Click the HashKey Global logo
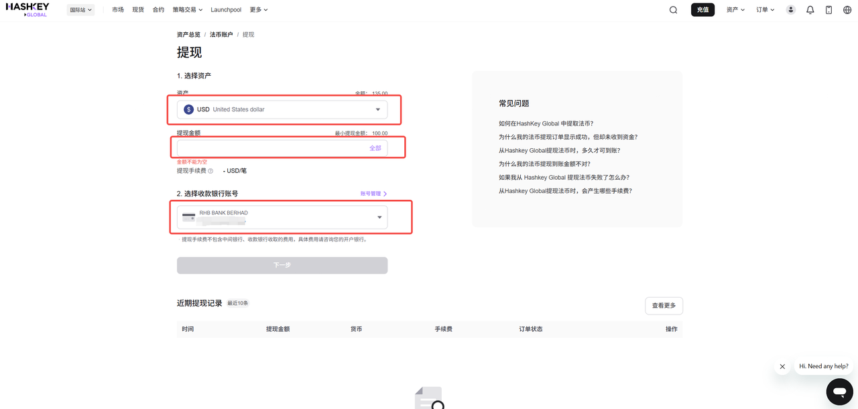Viewport: 858px width, 409px height. [27, 9]
